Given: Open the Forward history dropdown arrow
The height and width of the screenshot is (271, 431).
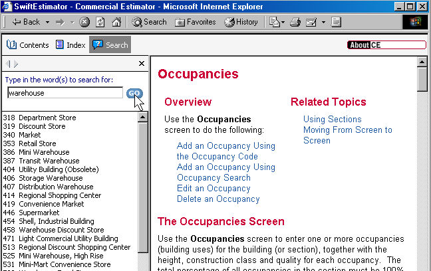Looking at the screenshot, I should pos(72,22).
